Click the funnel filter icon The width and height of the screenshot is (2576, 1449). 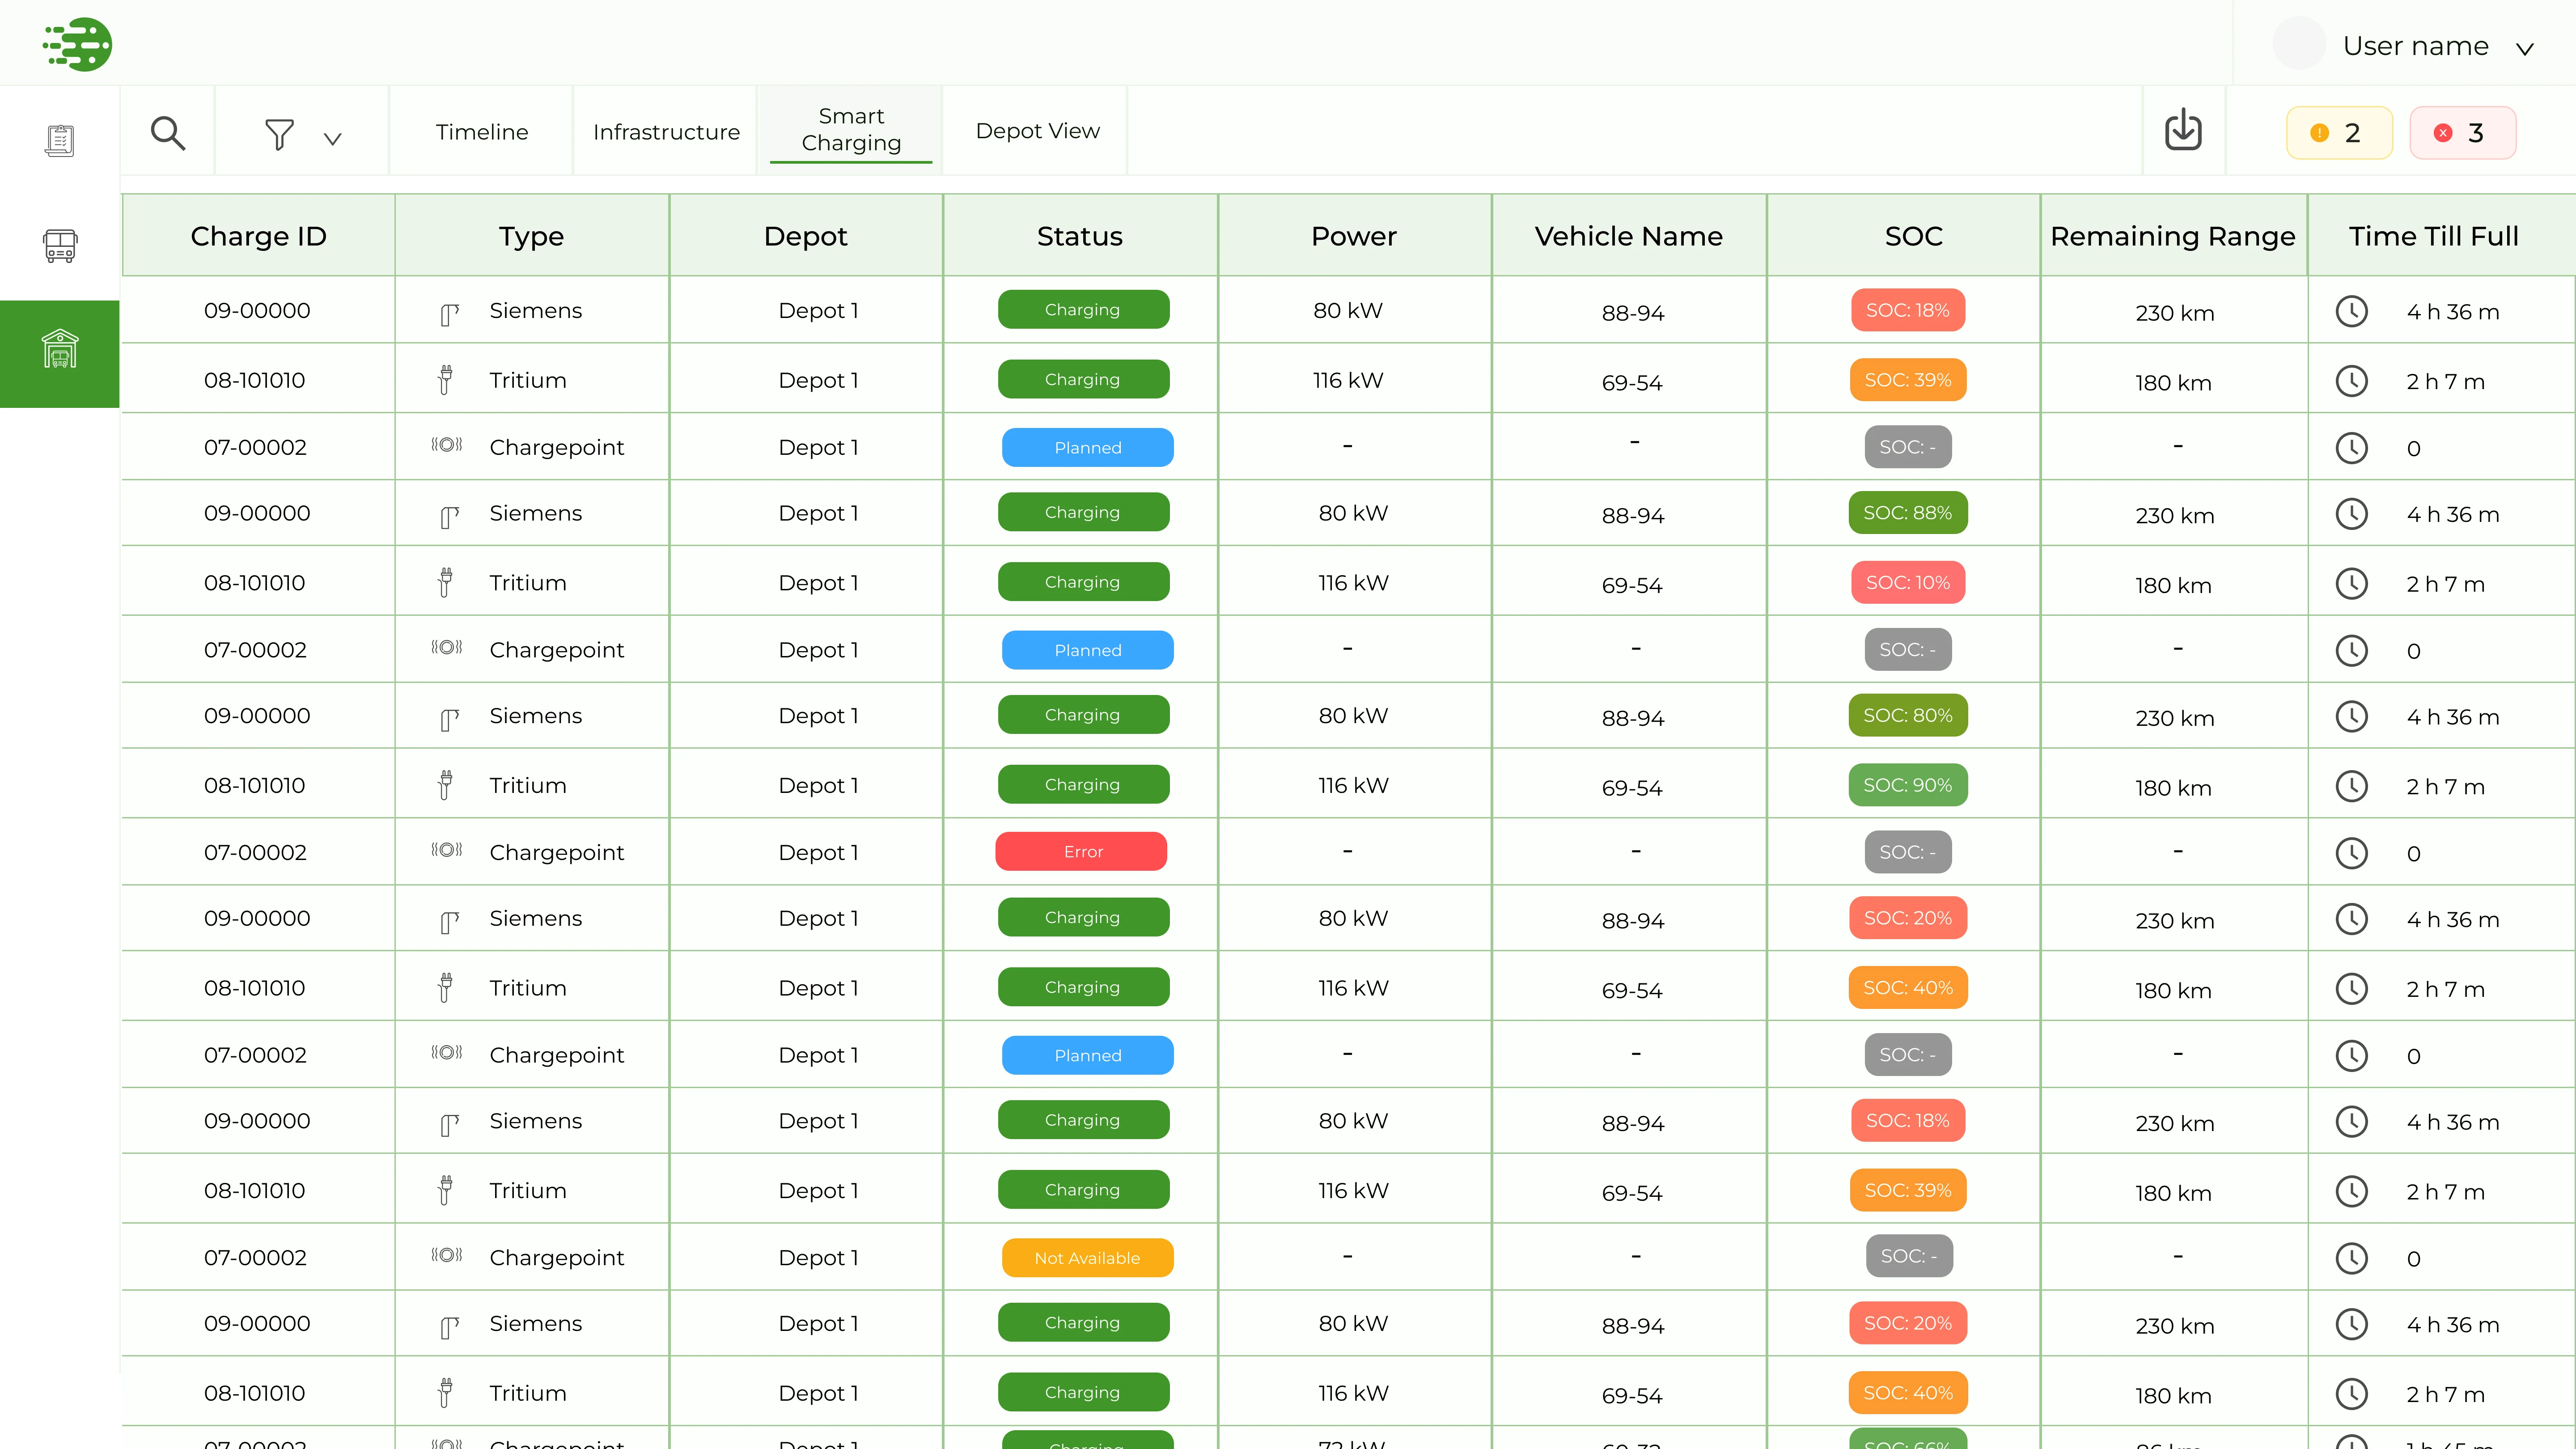(x=279, y=134)
